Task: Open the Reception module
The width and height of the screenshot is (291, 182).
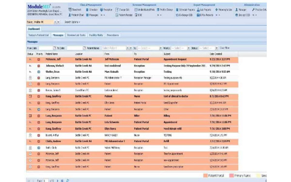Action: pyautogui.click(x=106, y=10)
